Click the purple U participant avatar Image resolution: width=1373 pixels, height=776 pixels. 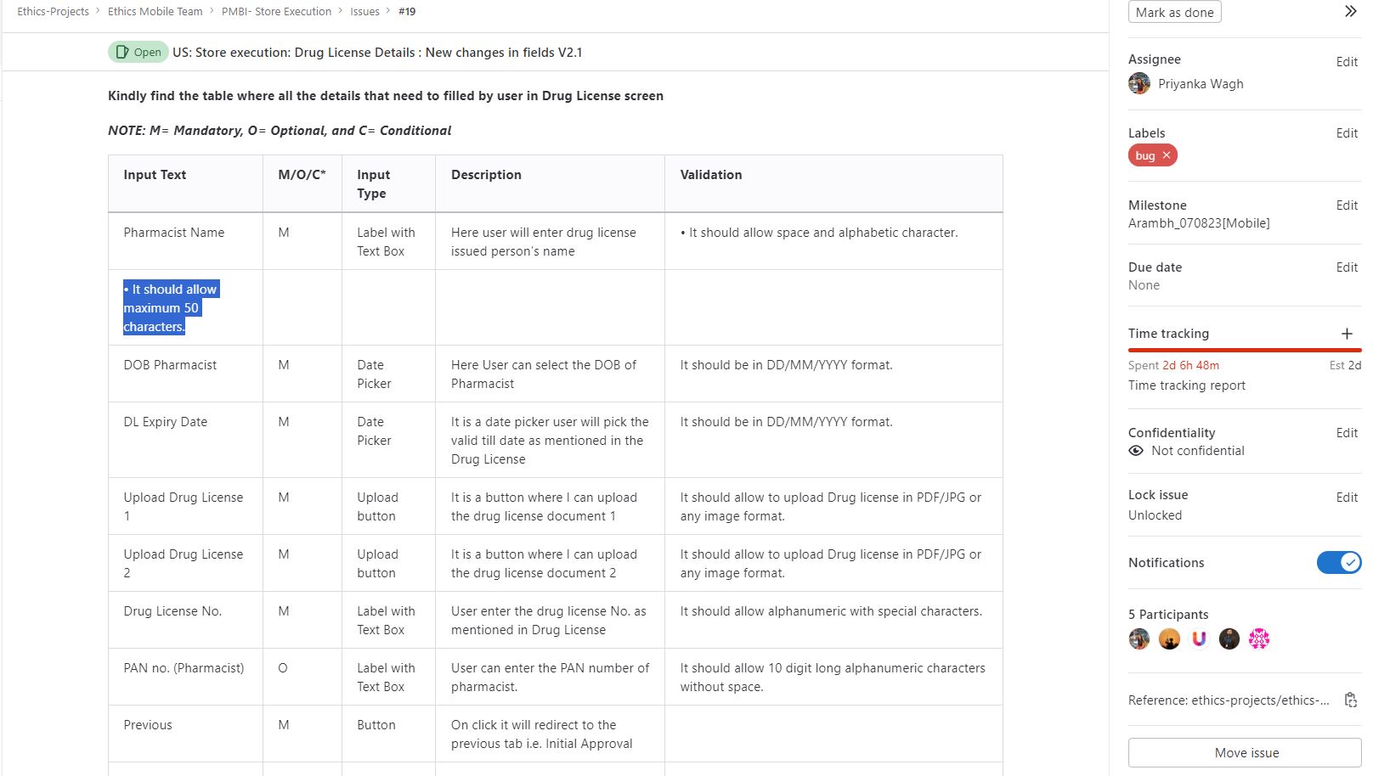(x=1199, y=638)
